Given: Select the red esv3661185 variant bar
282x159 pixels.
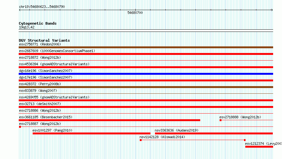Looking at the screenshot, I should coord(110,120).
